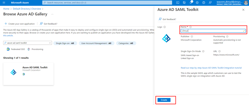This screenshot has height=105, width=249.
Task: Click the Provisioning legend label
Action: (x=37, y=49)
